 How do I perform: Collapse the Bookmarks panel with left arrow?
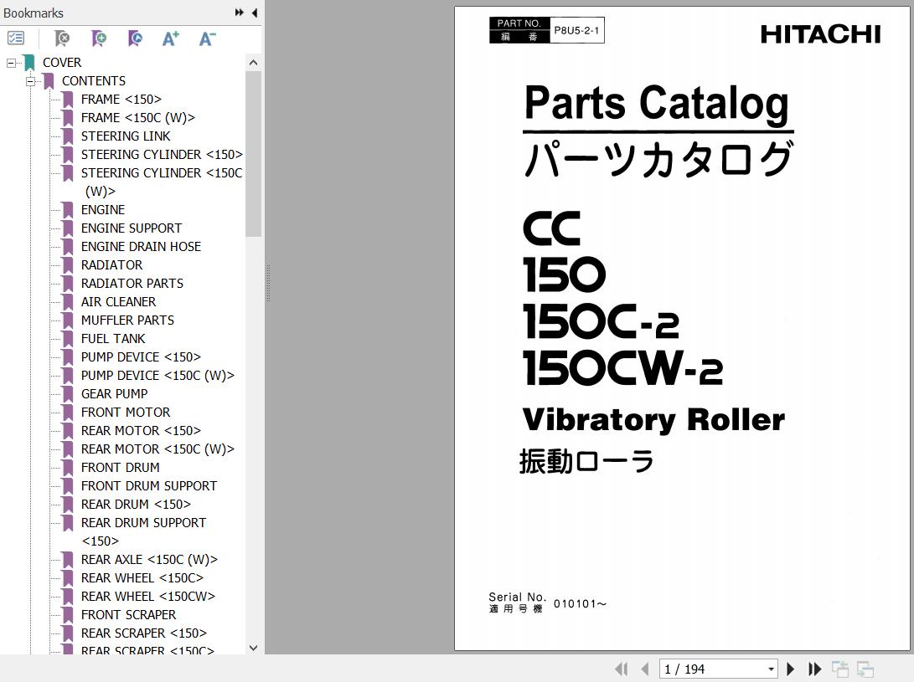coord(254,13)
